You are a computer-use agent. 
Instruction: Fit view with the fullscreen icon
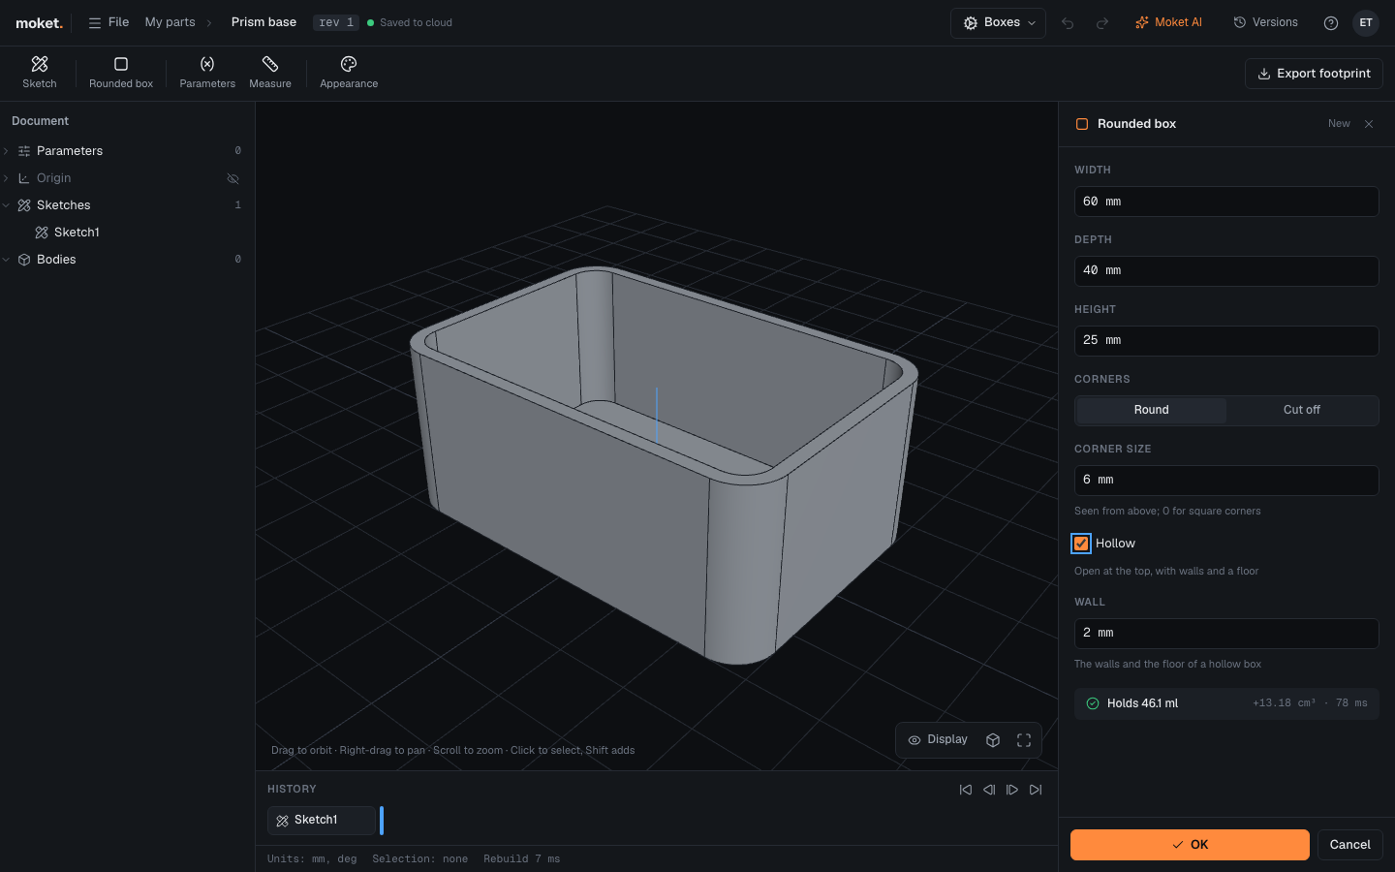coord(1024,740)
